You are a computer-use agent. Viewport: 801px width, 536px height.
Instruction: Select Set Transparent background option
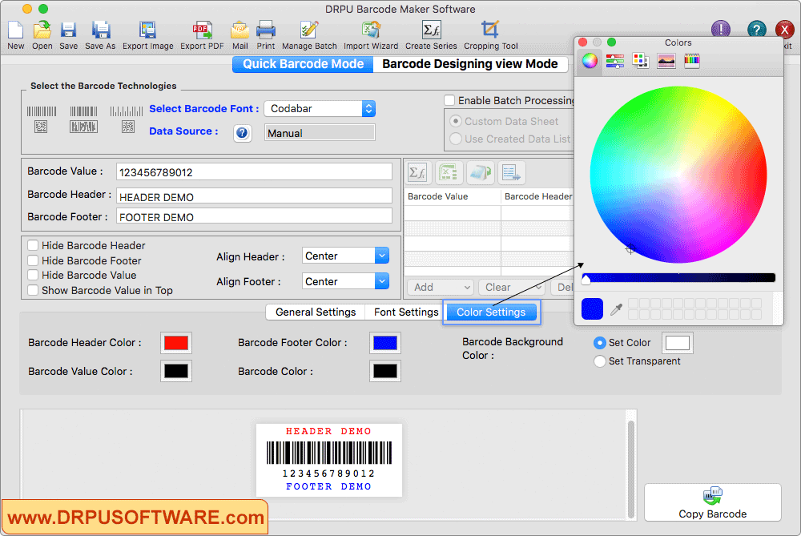[600, 361]
